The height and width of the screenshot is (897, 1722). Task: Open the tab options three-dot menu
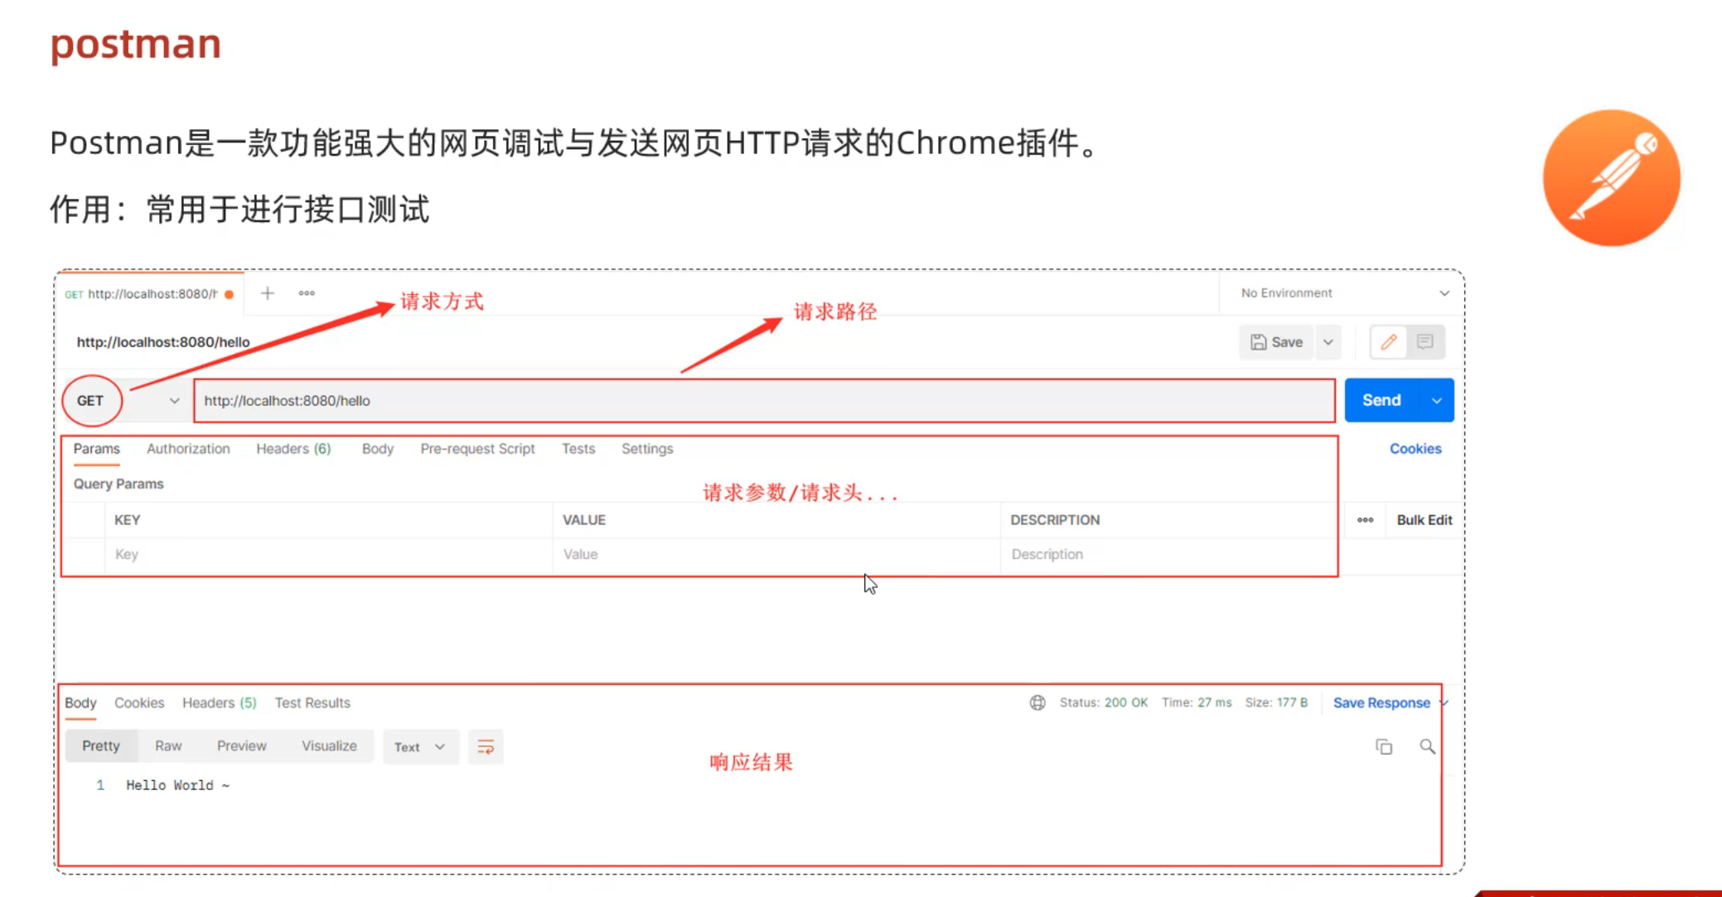(307, 293)
